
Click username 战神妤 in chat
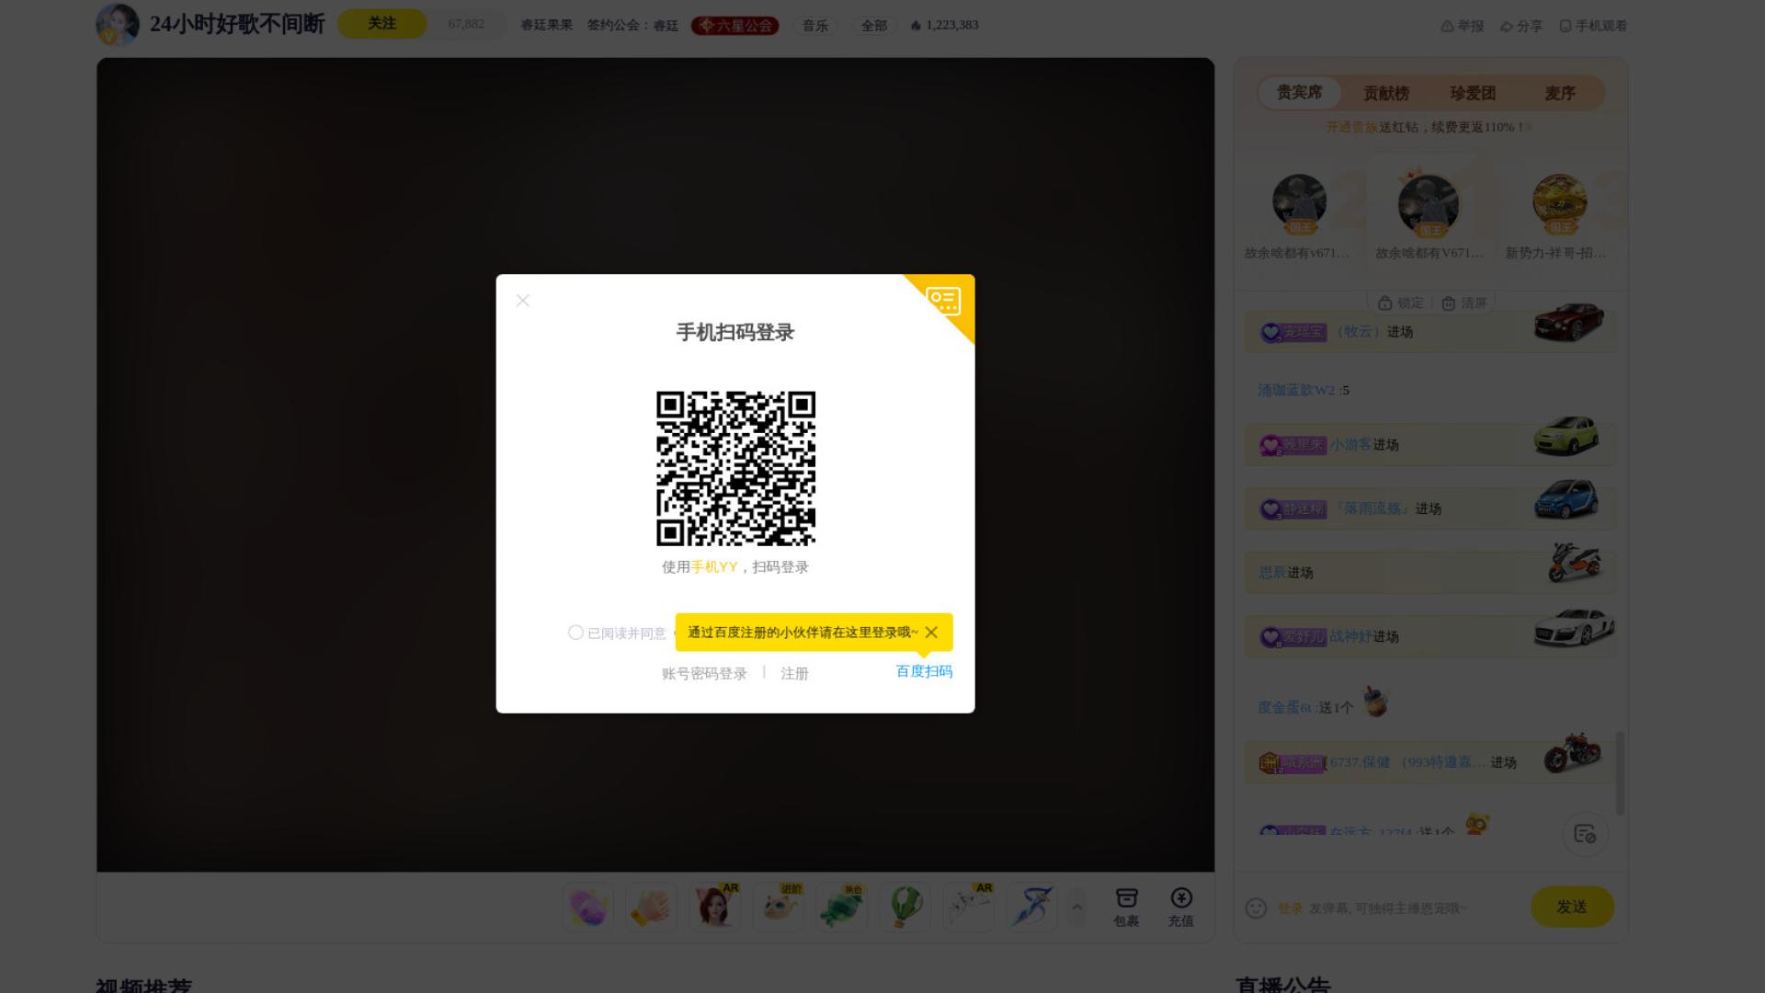[1350, 636]
